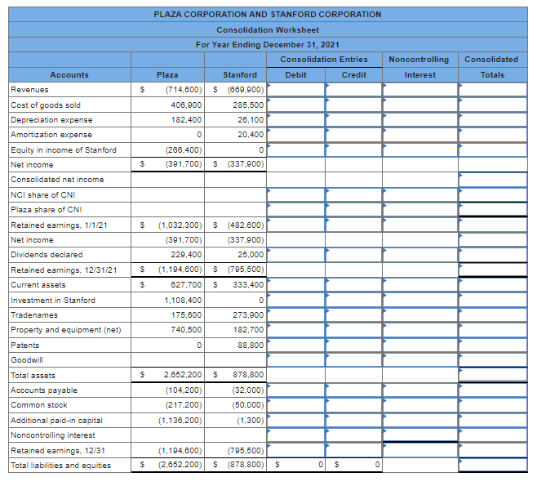Click the Revenues Credit input cell
The image size is (546, 486).
[353, 89]
